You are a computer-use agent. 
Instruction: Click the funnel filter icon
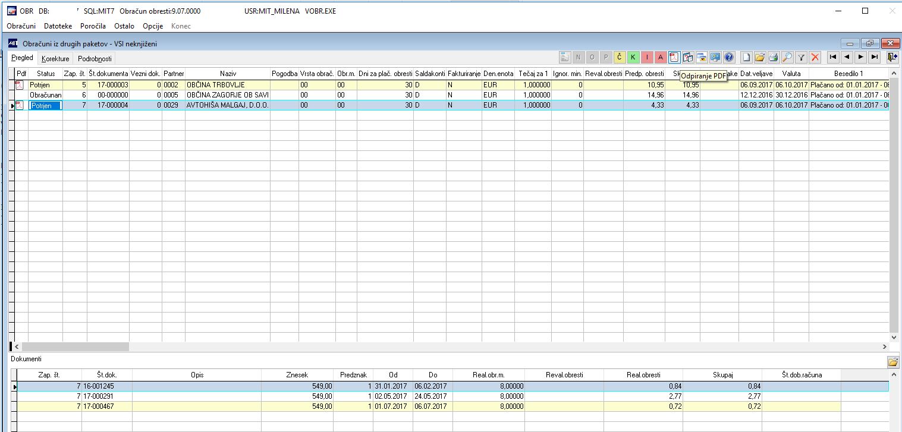point(802,57)
